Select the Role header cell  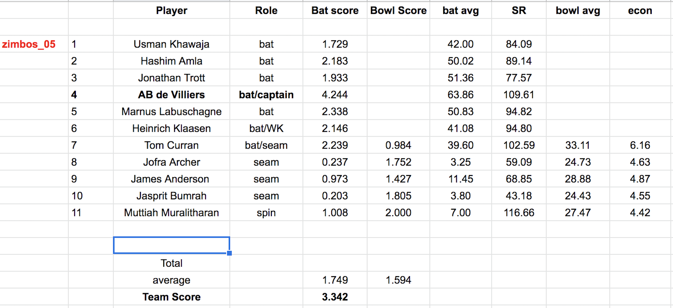click(x=266, y=10)
